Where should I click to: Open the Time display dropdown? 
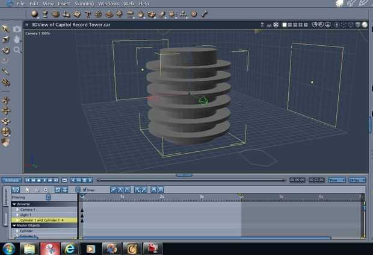(x=337, y=180)
